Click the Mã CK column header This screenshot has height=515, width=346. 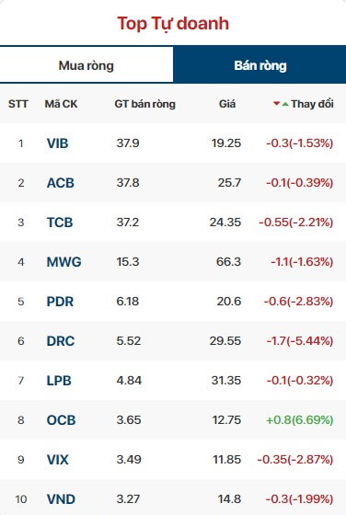click(61, 104)
